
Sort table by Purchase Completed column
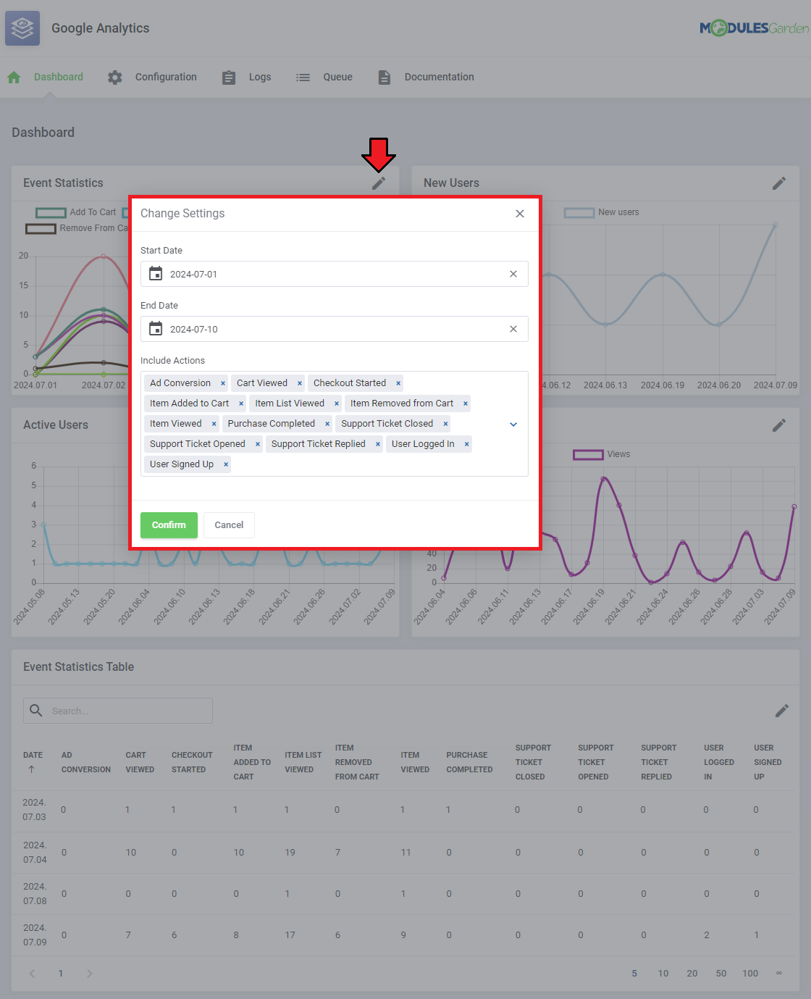469,762
